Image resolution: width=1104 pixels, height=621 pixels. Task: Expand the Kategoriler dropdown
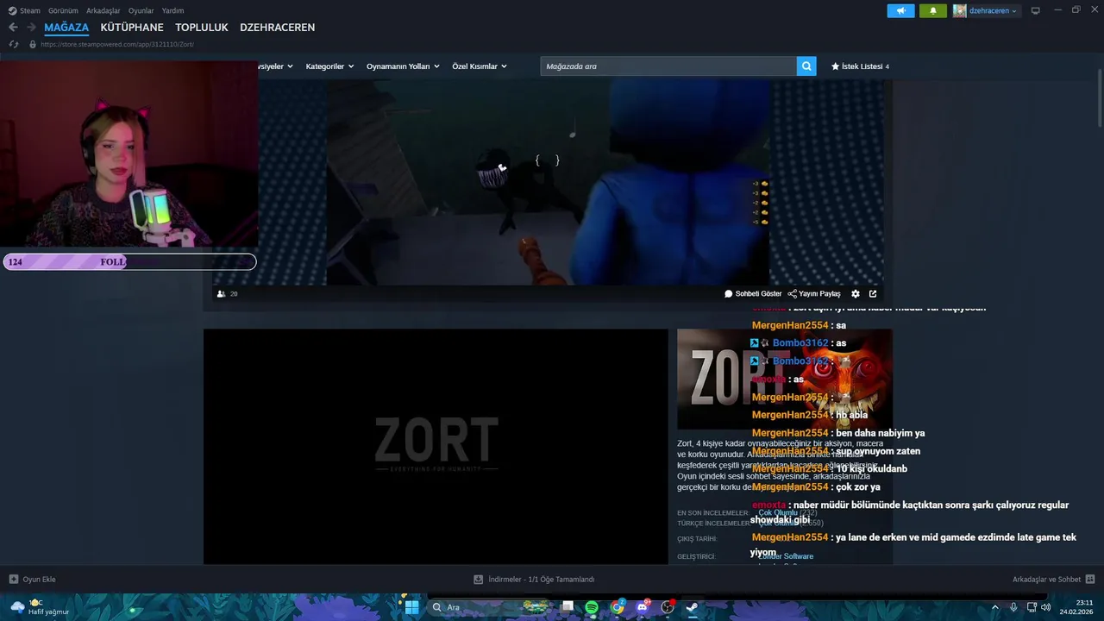(x=329, y=66)
